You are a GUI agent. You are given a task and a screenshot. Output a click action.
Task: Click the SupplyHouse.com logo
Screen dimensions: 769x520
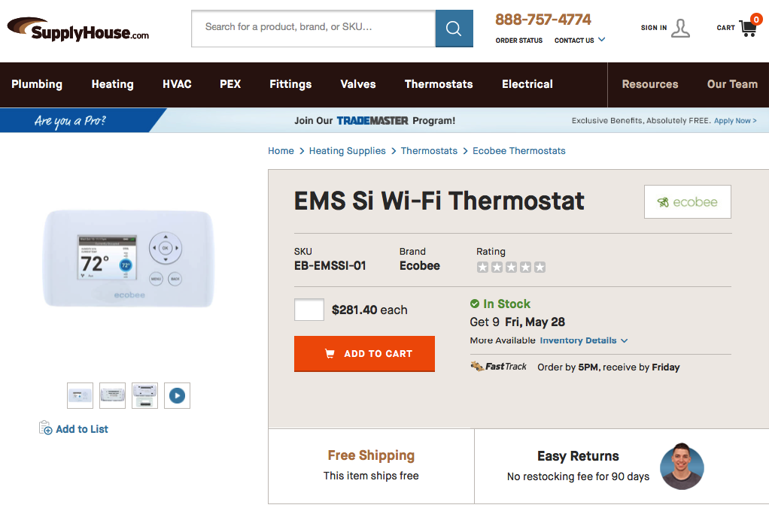coord(78,30)
